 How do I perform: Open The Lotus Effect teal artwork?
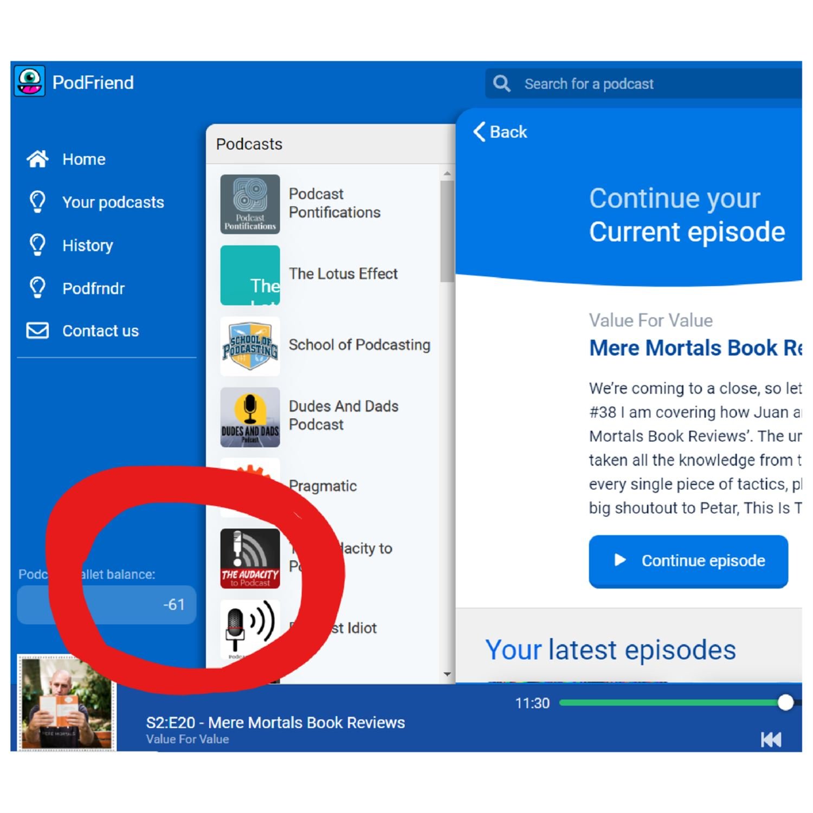250,275
